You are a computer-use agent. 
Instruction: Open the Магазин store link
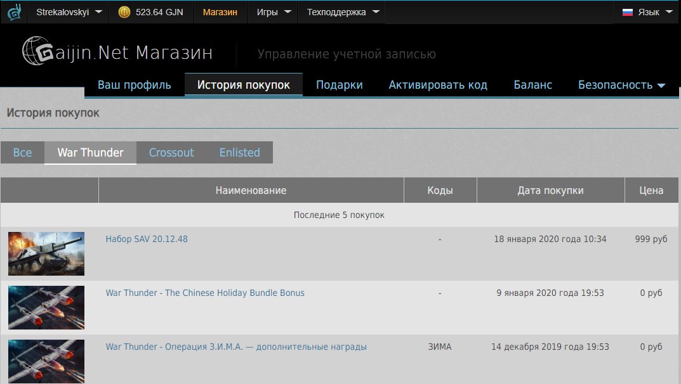tap(220, 12)
